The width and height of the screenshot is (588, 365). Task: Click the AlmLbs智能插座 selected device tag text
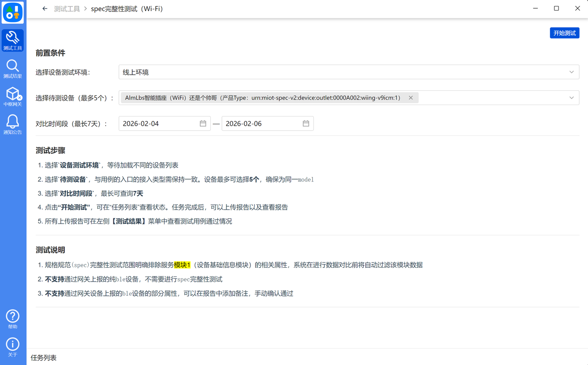tap(263, 98)
